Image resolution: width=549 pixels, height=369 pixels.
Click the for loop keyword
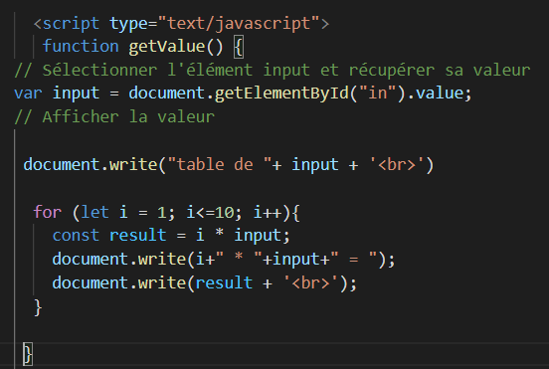point(48,212)
